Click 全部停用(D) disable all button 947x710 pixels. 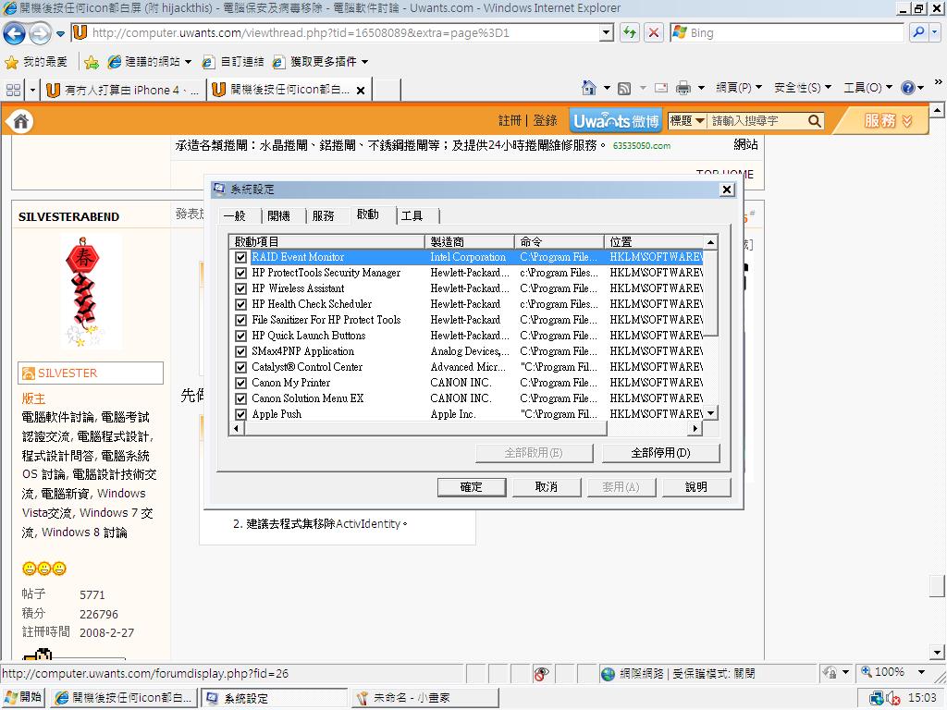point(660,453)
